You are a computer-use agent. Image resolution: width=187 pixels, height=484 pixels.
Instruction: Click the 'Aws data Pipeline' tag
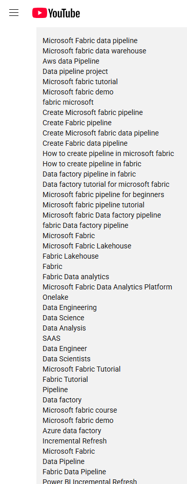click(x=71, y=61)
